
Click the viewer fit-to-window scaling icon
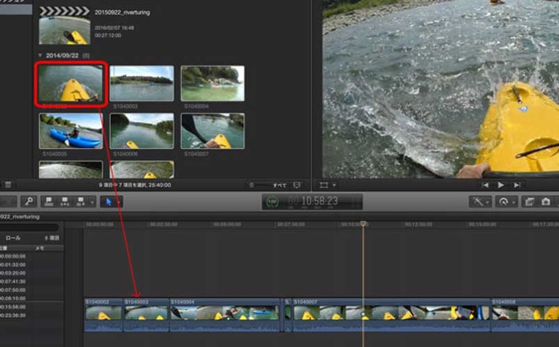point(324,185)
